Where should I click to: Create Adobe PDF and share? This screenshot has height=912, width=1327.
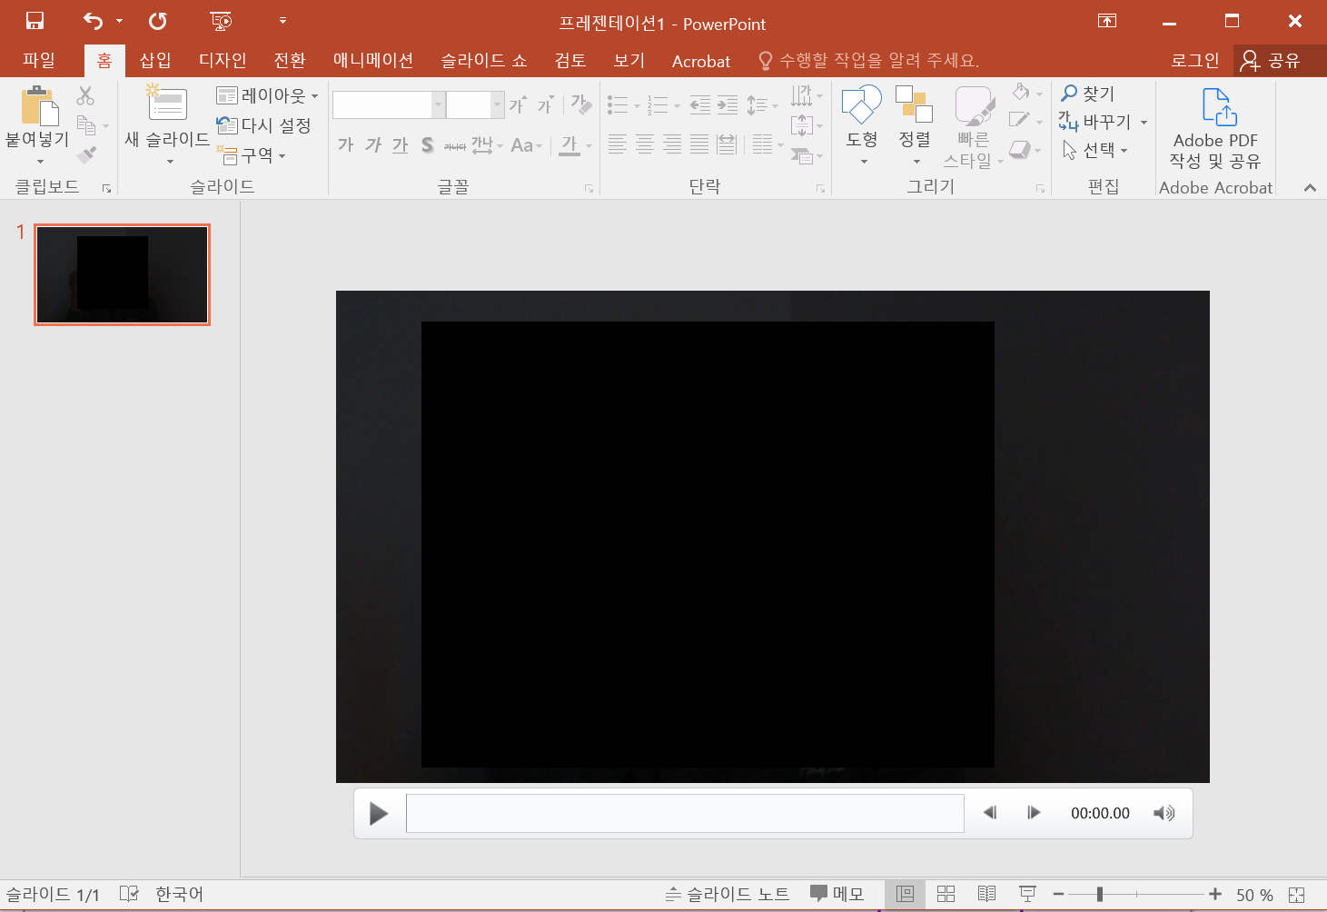click(x=1215, y=128)
